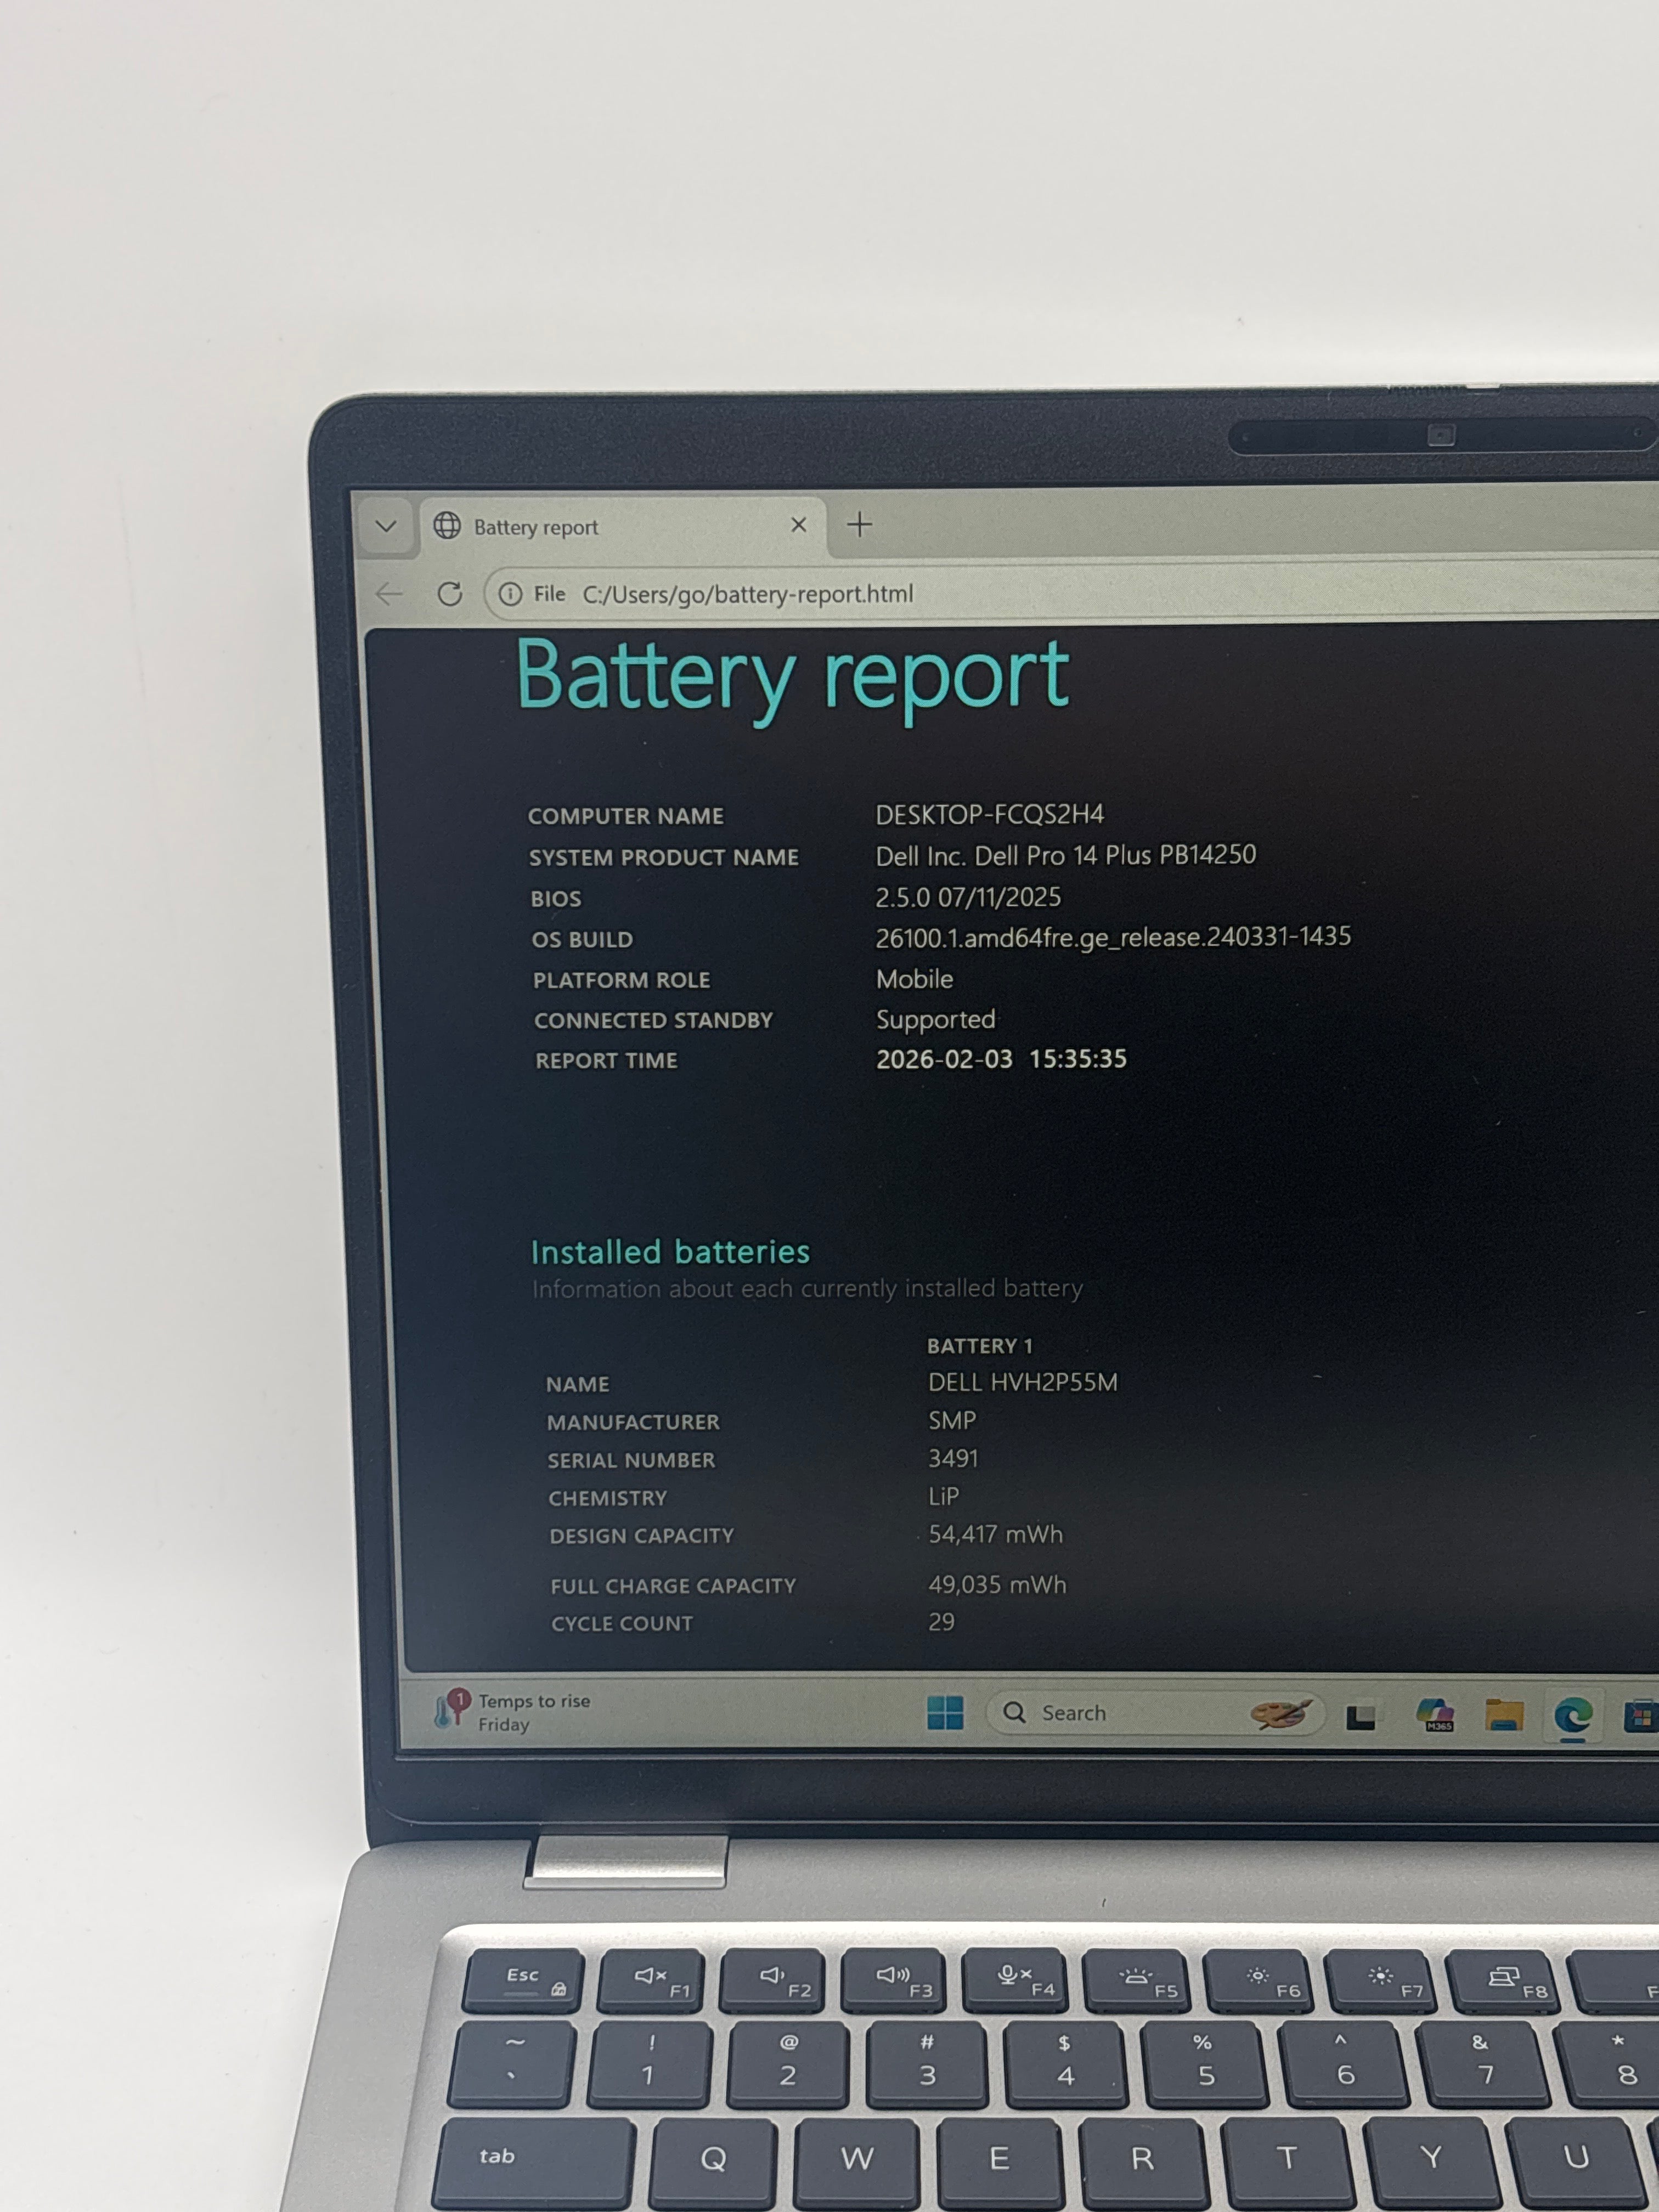1659x2212 pixels.
Task: Select the Battery report tab
Action: [623, 527]
